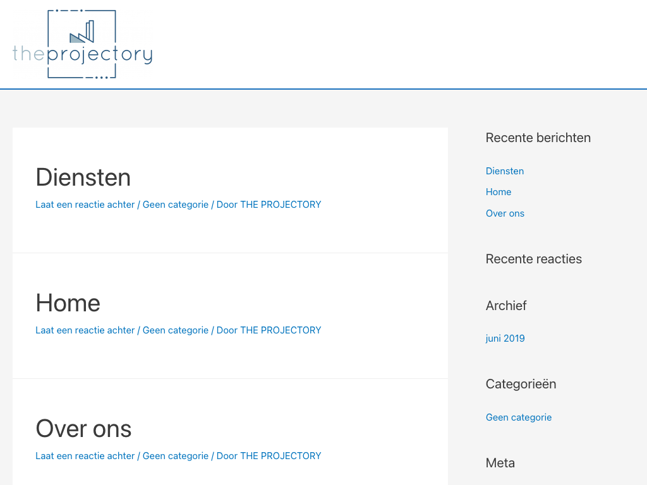647x485 pixels.
Task: Click the theprojectory site logo
Action: pos(82,45)
